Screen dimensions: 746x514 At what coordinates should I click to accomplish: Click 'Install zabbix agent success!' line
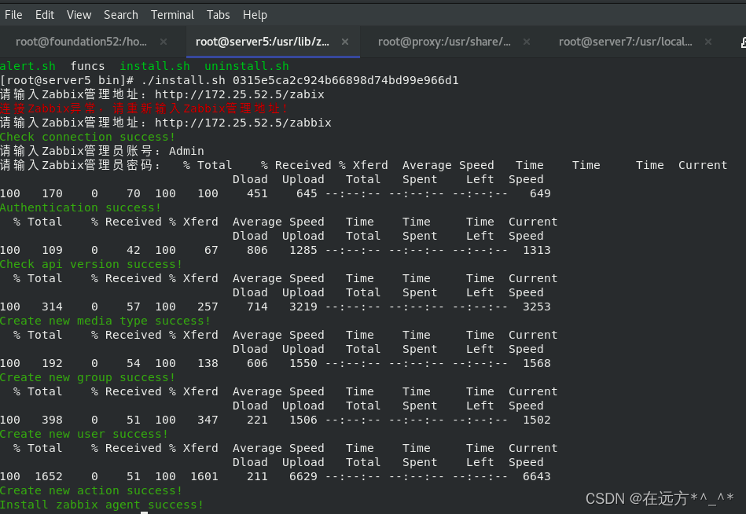click(102, 505)
